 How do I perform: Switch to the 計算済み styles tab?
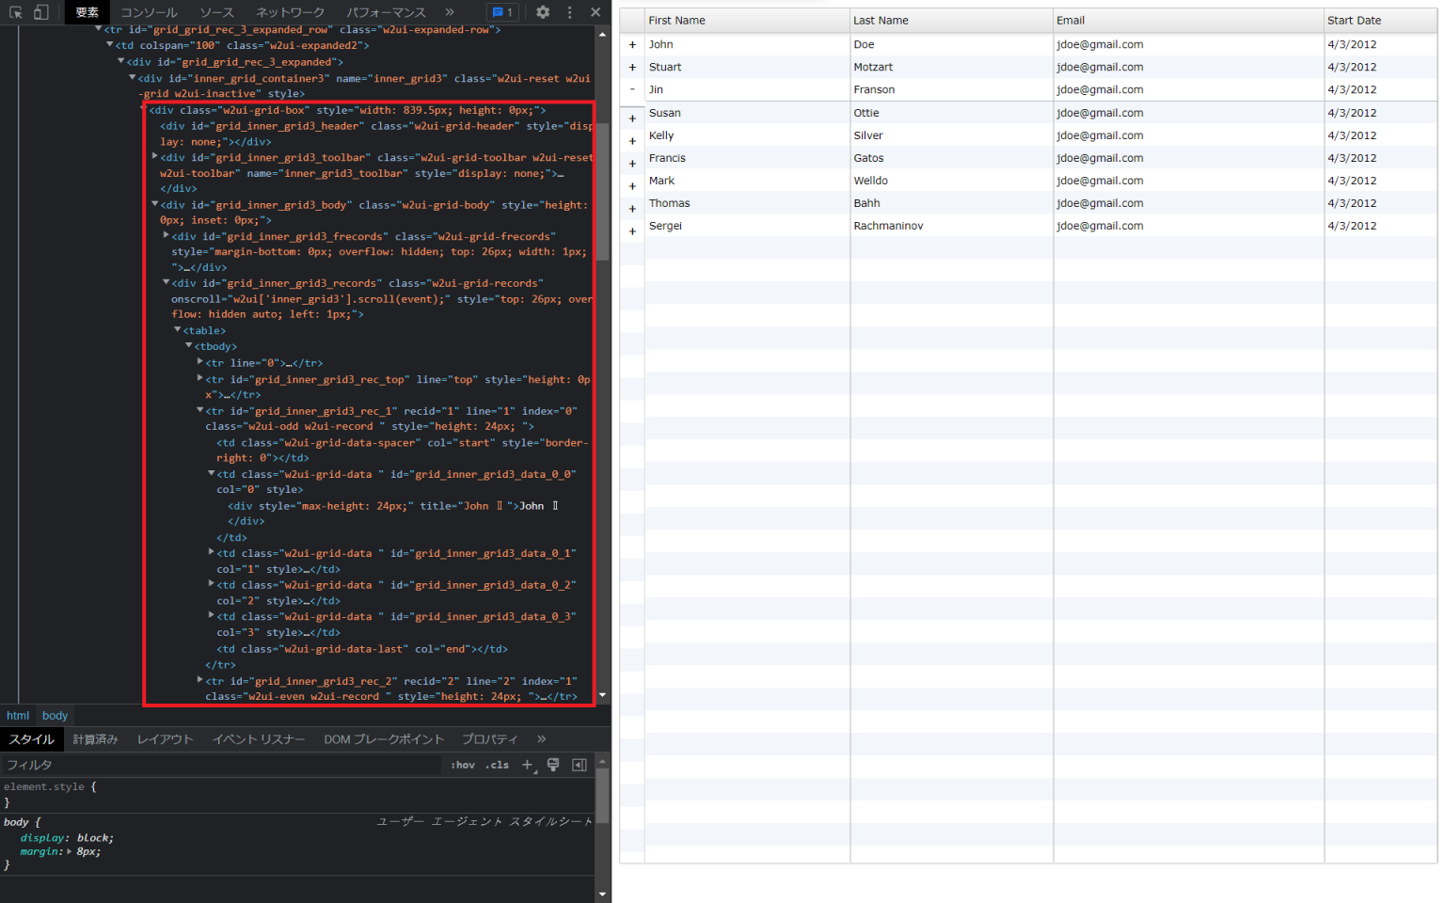pos(94,739)
